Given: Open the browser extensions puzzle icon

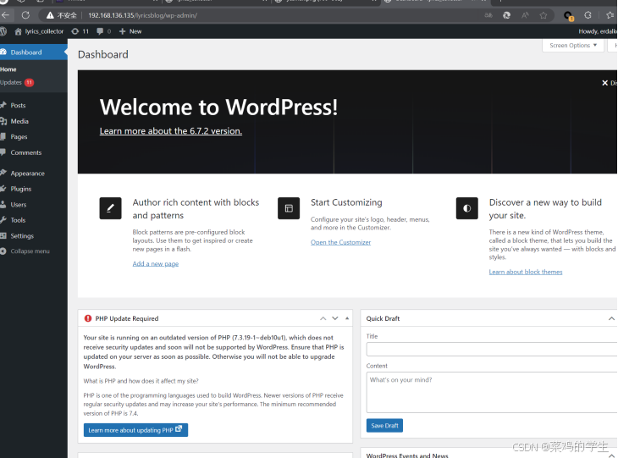Looking at the screenshot, I should click(x=588, y=15).
